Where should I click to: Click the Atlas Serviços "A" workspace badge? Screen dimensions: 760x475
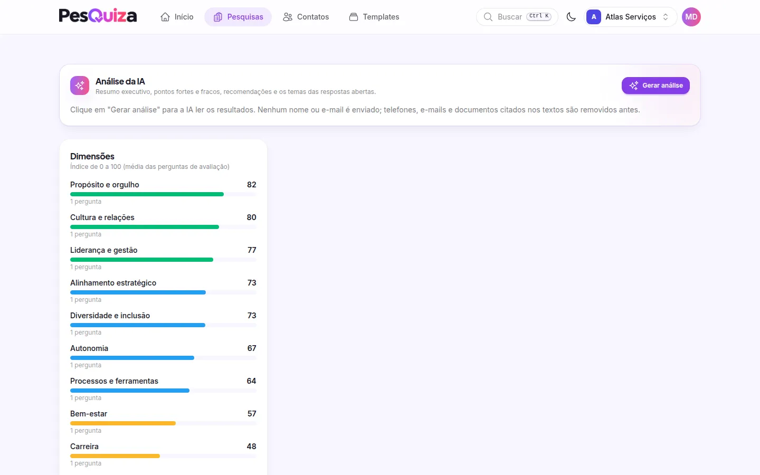594,17
